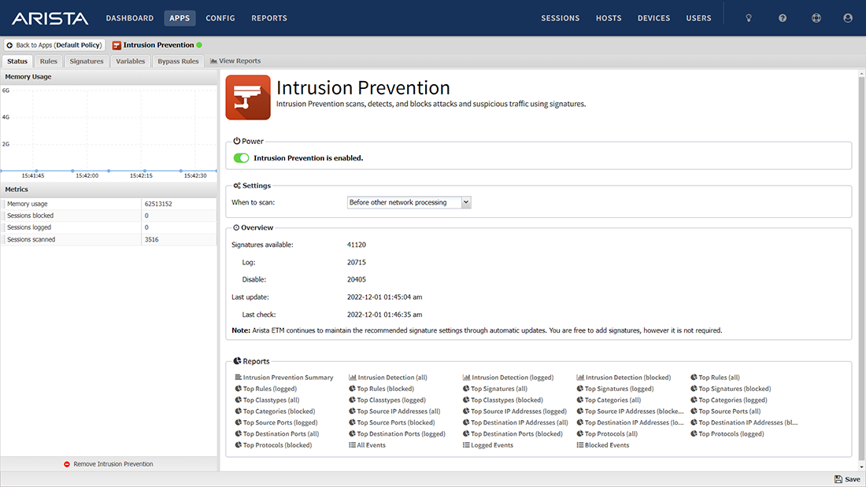This screenshot has height=487, width=866.
Task: Open Intrusion Detection (blocked) report
Action: coord(624,378)
